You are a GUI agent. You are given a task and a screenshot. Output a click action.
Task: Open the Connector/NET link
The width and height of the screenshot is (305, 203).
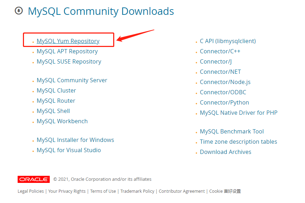pos(220,72)
